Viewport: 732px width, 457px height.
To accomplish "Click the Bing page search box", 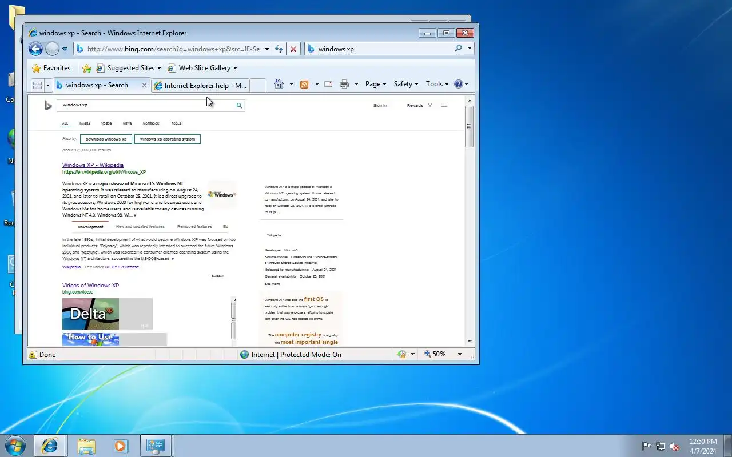I will pos(146,105).
